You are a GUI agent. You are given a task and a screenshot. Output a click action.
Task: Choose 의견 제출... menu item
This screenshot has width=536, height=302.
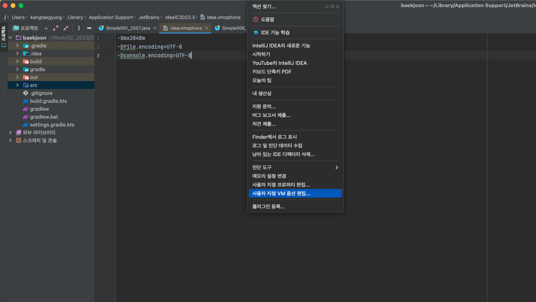click(x=295, y=124)
